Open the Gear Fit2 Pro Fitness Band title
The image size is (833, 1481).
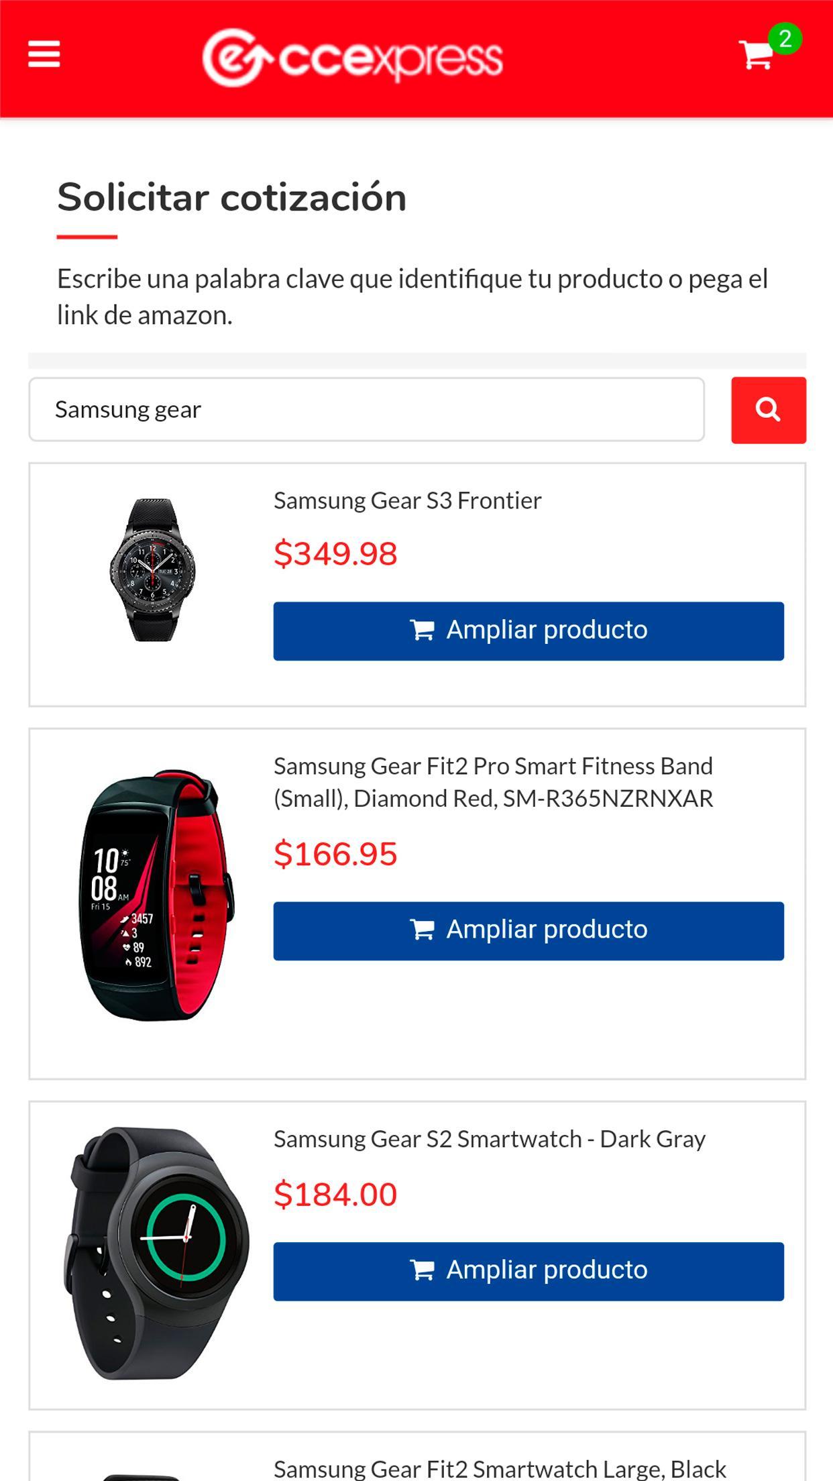click(x=493, y=782)
